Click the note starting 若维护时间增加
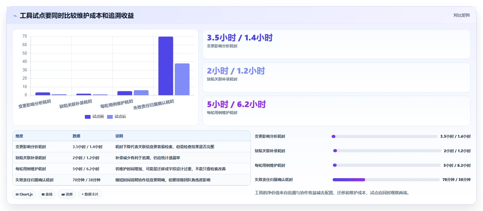 click(x=170, y=169)
